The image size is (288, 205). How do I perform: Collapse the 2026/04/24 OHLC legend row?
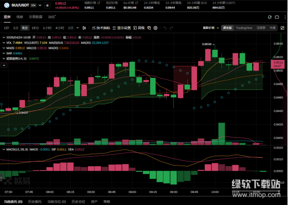(x=4, y=37)
